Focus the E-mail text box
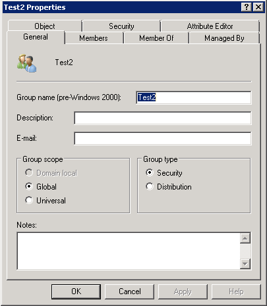Screen dimensions: 267x306 coord(163,138)
